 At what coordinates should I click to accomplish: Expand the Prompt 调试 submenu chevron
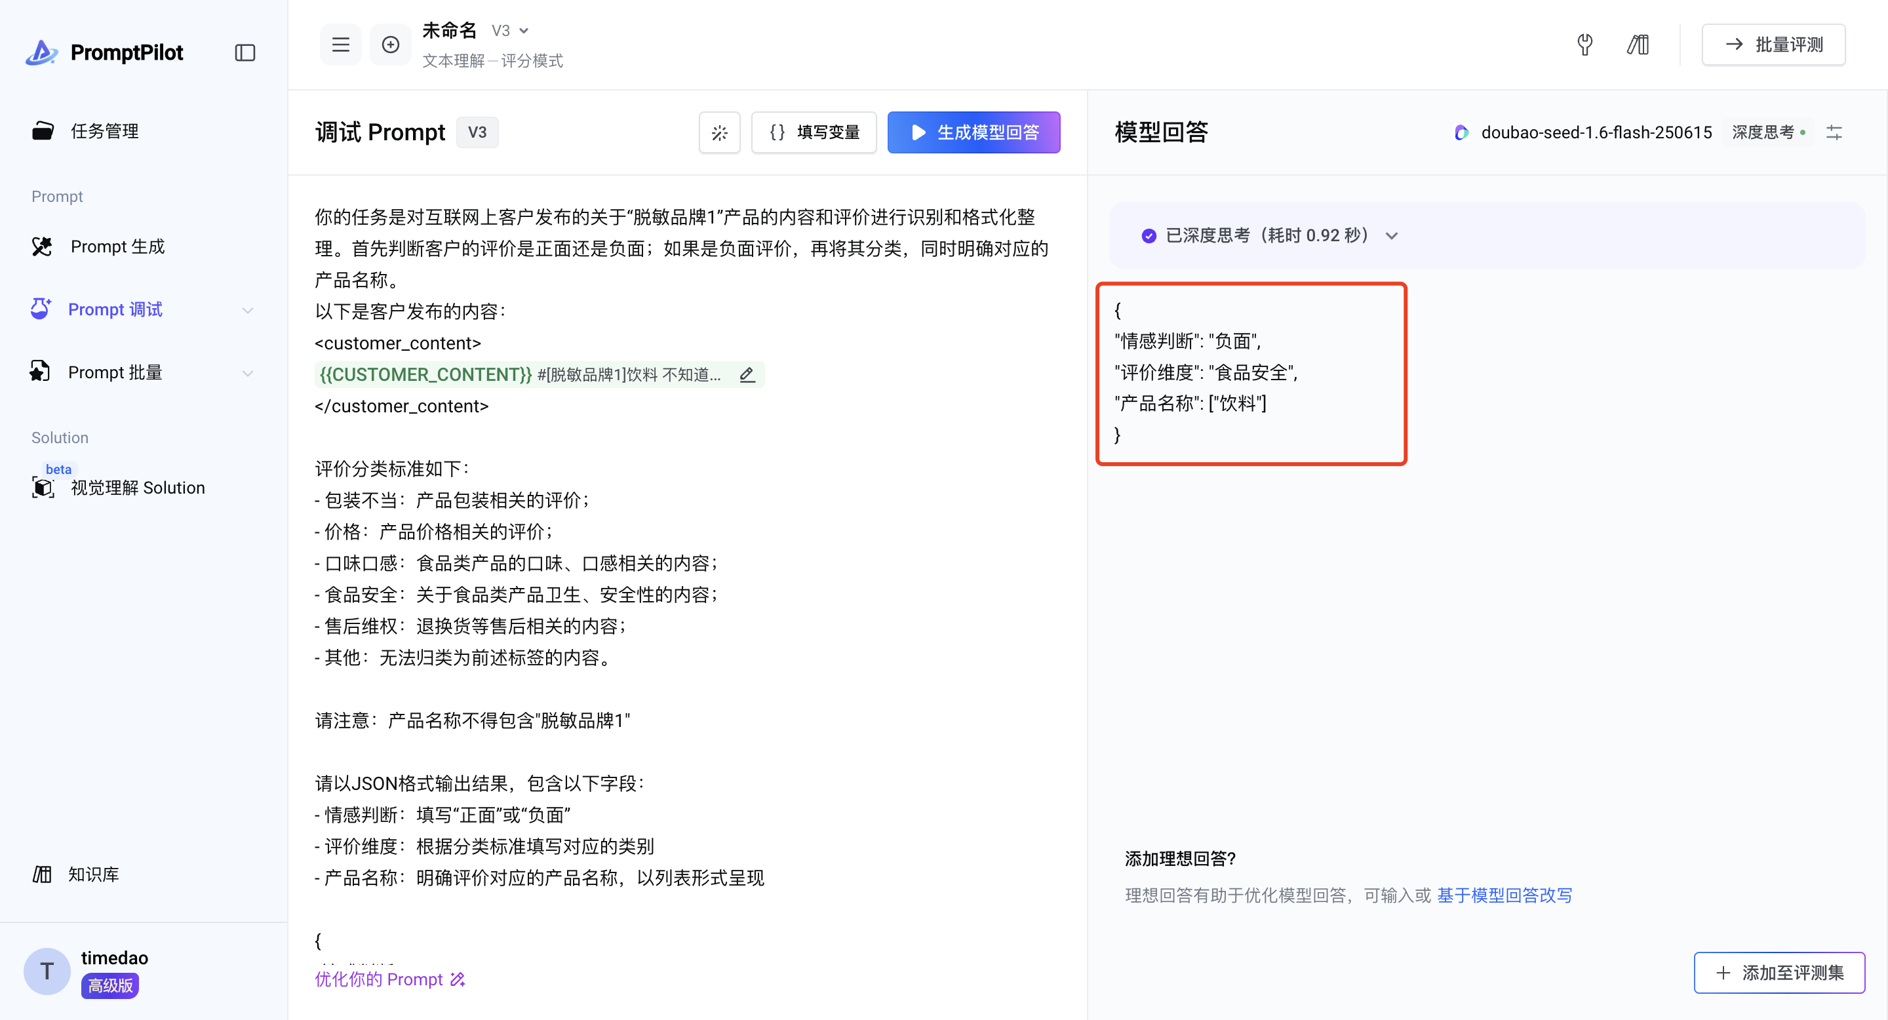pyautogui.click(x=248, y=310)
